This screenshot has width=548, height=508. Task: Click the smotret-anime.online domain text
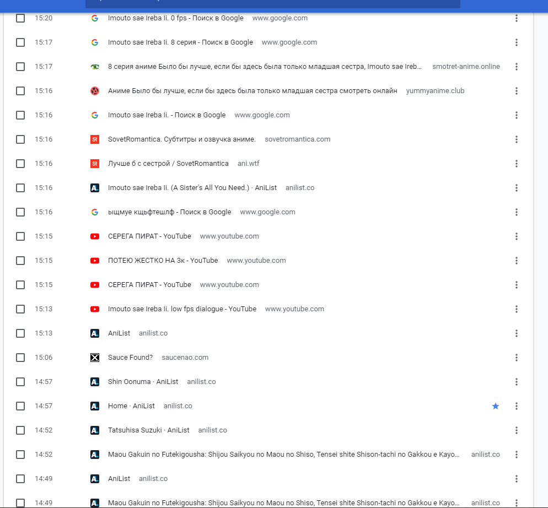coord(466,67)
